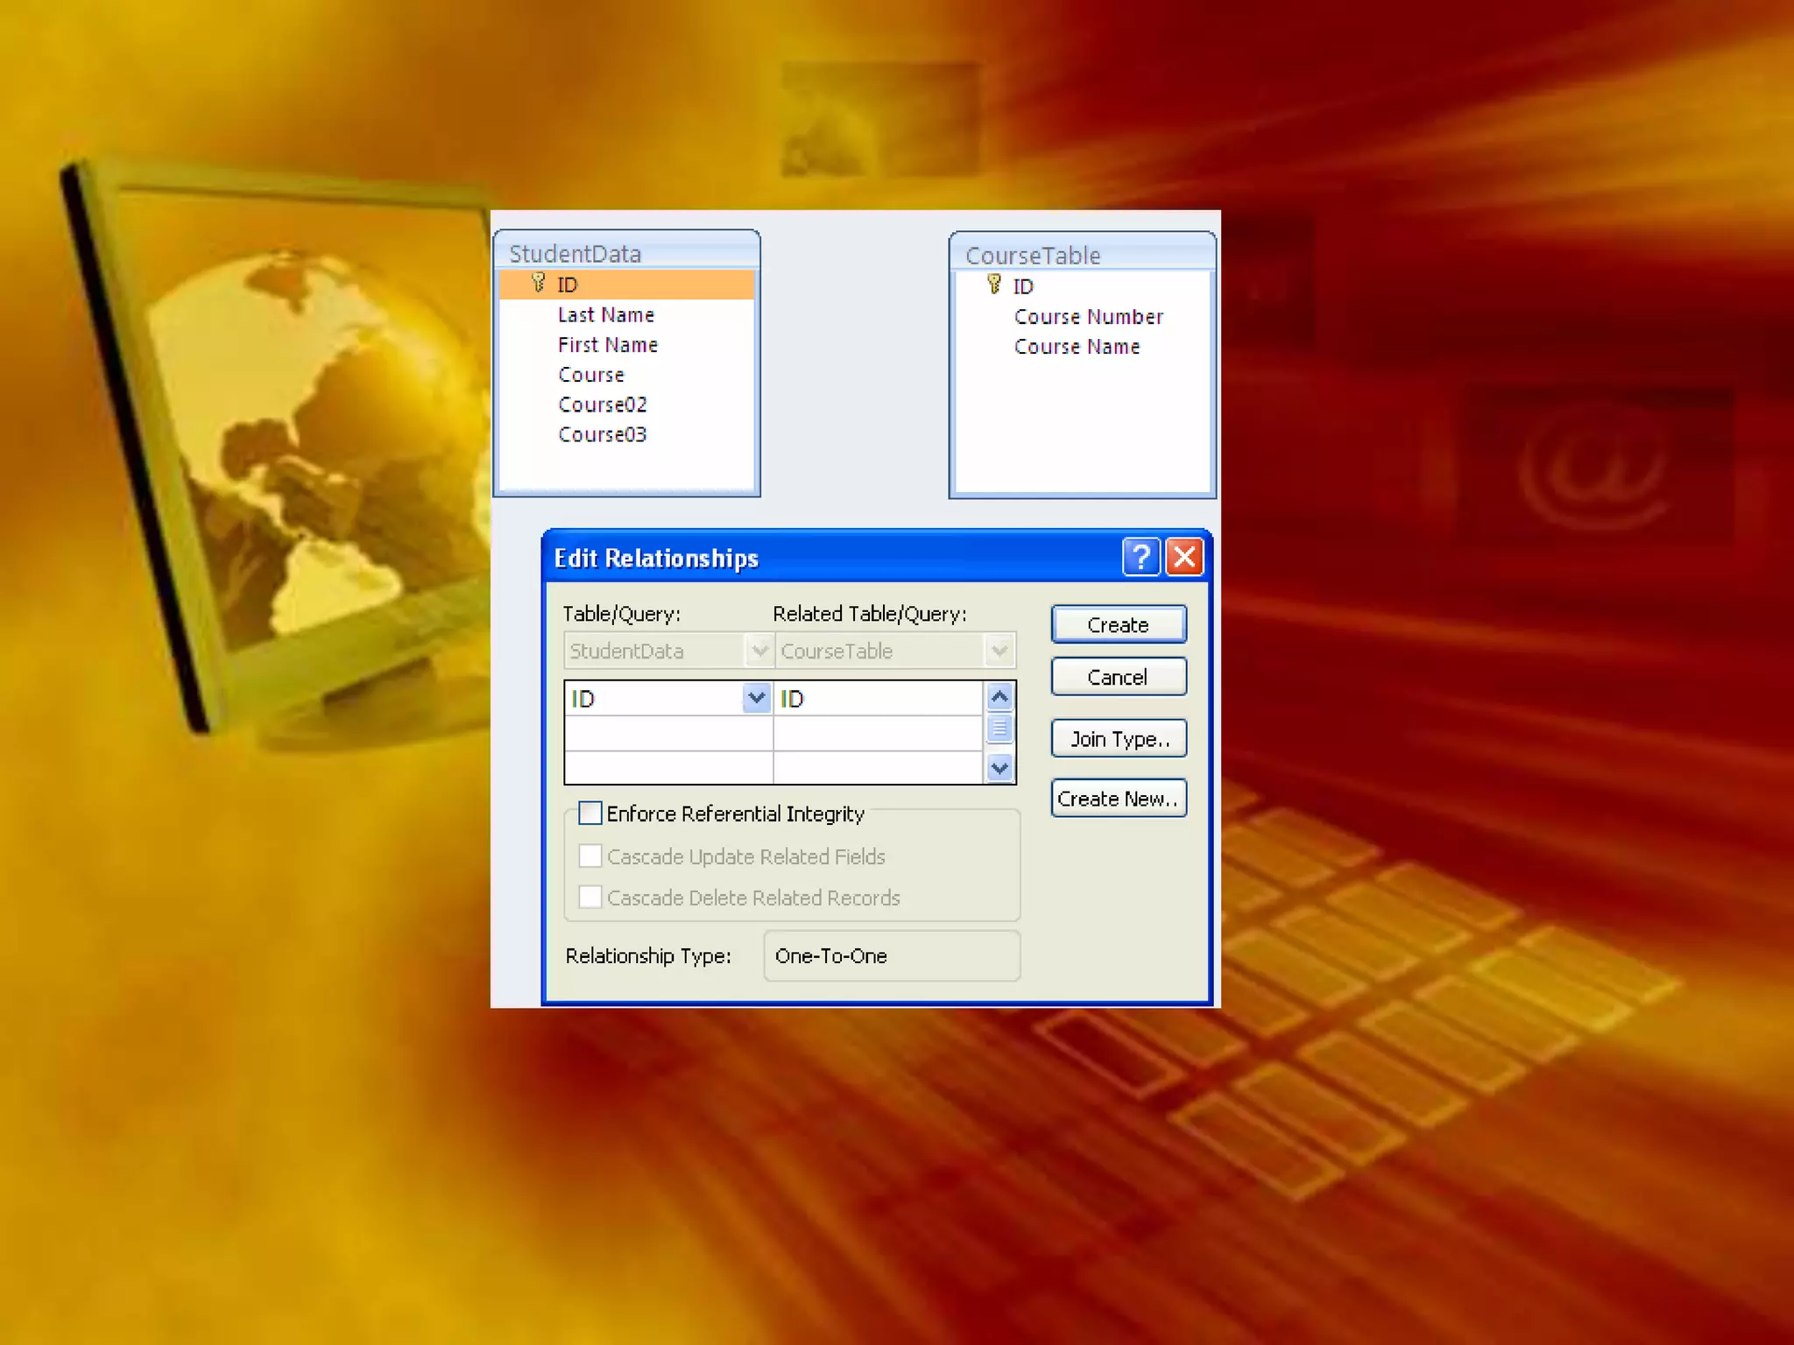Image resolution: width=1794 pixels, height=1345 pixels.
Task: Select Last Name field in StudentData
Action: 606,314
